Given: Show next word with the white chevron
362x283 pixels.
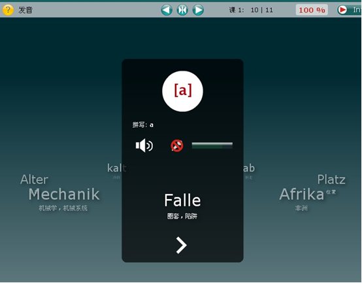Looking at the screenshot, I should pyautogui.click(x=181, y=245).
